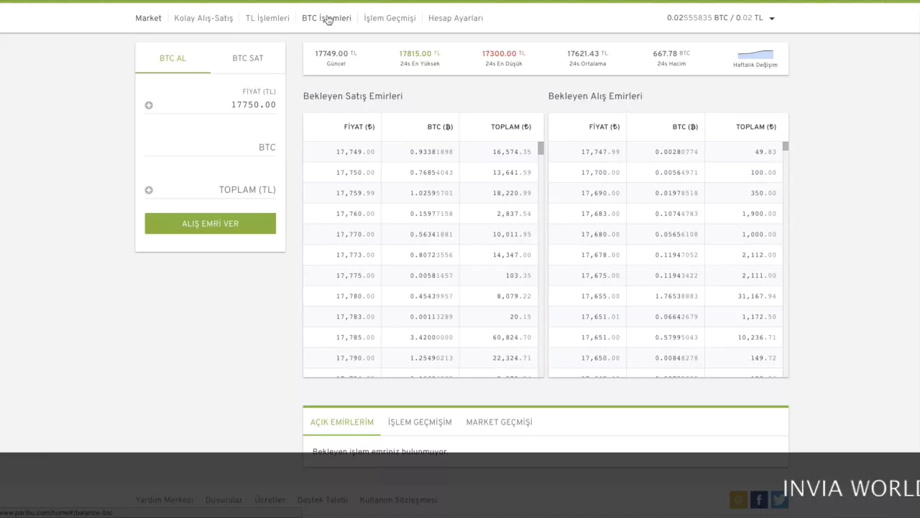Open Destek Talebi footer link
The height and width of the screenshot is (518, 920).
click(322, 500)
